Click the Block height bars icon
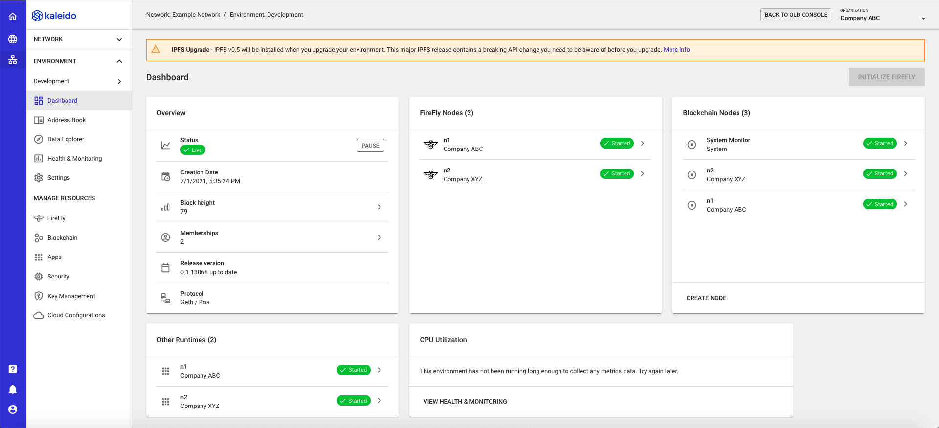Image resolution: width=939 pixels, height=428 pixels. (166, 207)
